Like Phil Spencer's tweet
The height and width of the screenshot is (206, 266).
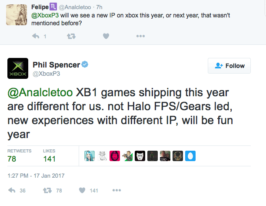(82, 190)
